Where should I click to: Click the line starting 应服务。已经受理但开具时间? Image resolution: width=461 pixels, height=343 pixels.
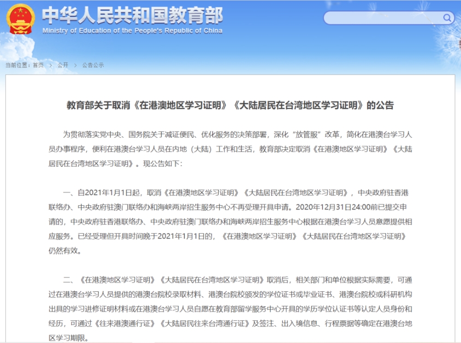pos(228,237)
